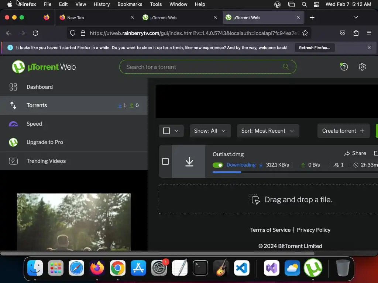Click Firefox back arrow
This screenshot has height=283, width=378.
9,33
